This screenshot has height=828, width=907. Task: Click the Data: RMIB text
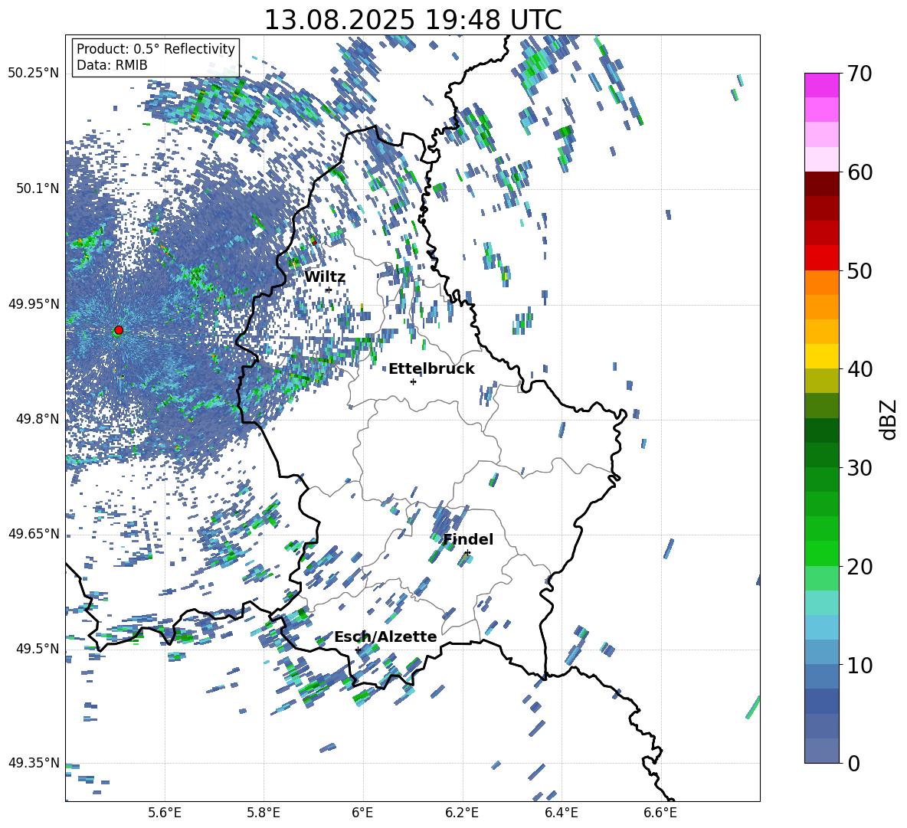coord(112,65)
